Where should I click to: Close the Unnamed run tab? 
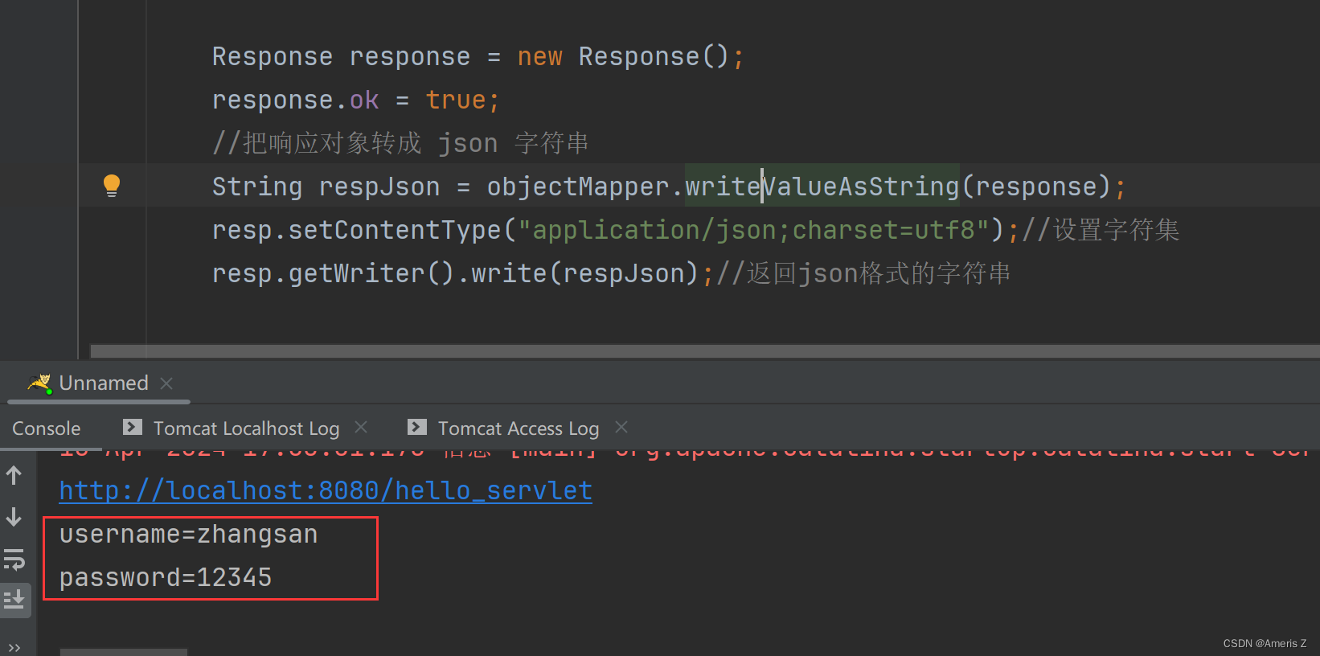coord(166,383)
